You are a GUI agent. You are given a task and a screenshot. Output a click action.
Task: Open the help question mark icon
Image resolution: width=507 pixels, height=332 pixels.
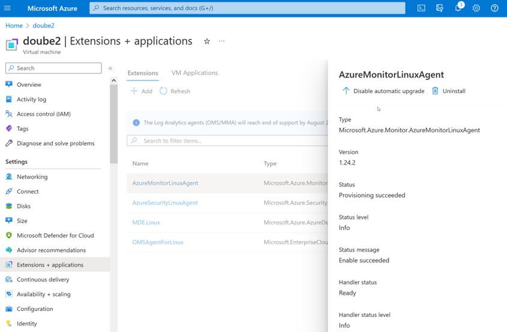click(x=494, y=8)
